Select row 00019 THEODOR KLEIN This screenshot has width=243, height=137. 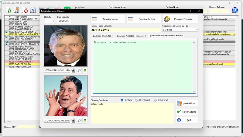[x=22, y=67]
